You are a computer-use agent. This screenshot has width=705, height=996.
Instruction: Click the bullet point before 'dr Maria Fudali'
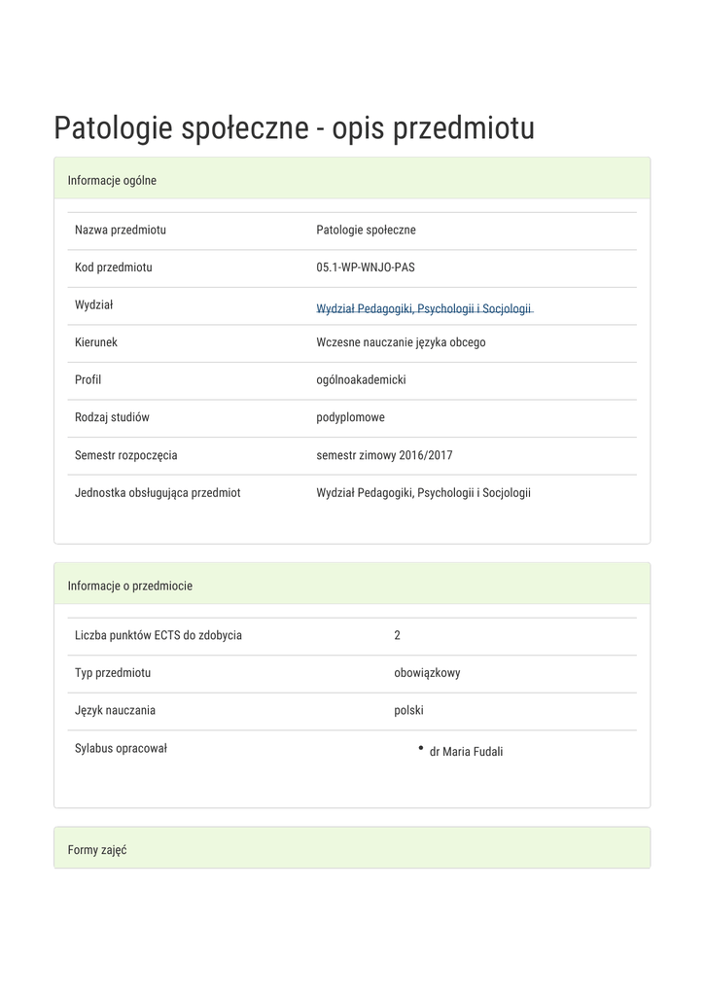point(421,748)
